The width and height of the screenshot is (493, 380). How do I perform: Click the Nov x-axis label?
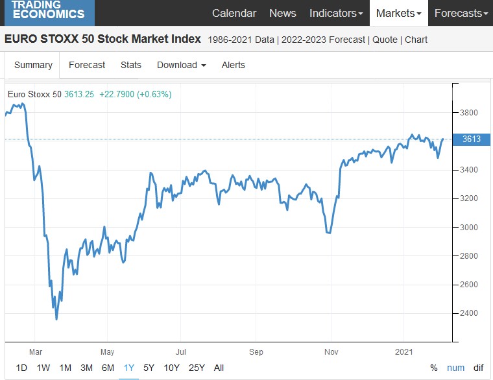point(331,351)
